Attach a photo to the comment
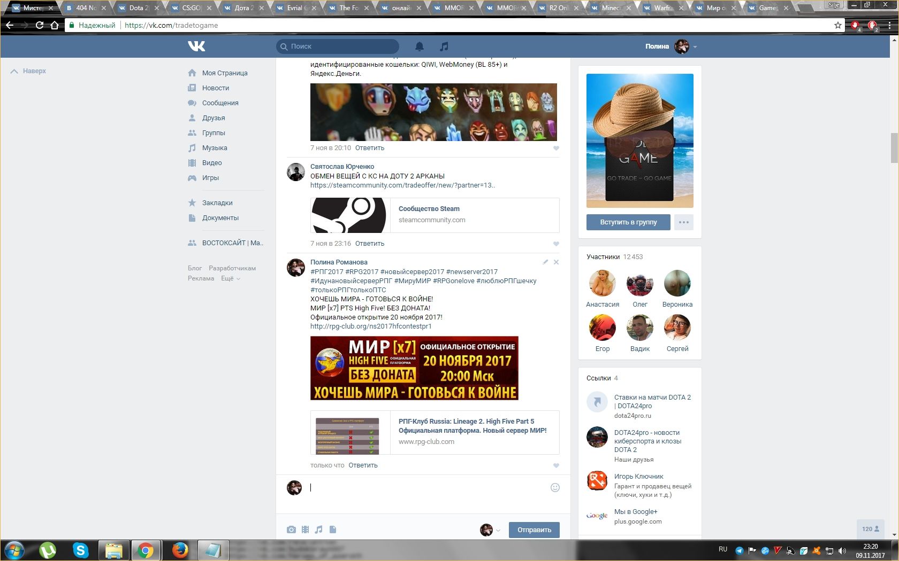Image resolution: width=899 pixels, height=561 pixels. coord(291,529)
